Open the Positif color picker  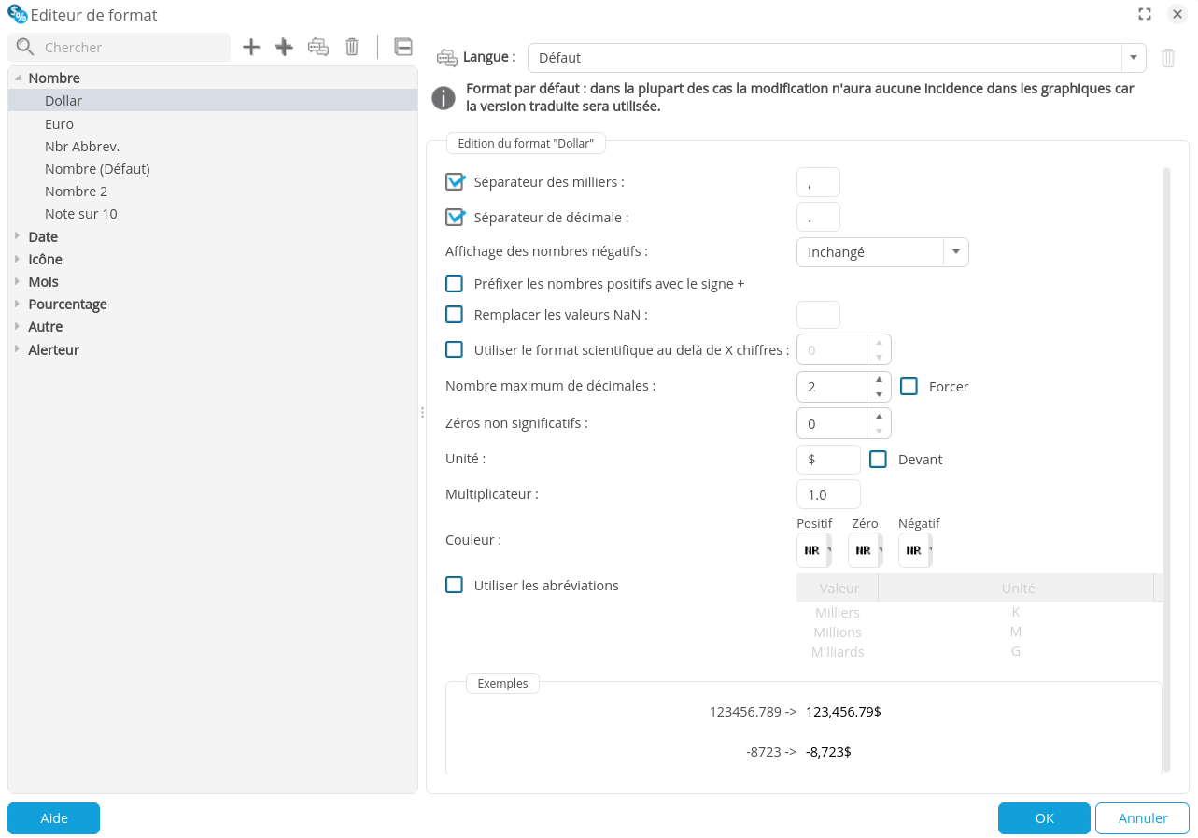(x=812, y=550)
